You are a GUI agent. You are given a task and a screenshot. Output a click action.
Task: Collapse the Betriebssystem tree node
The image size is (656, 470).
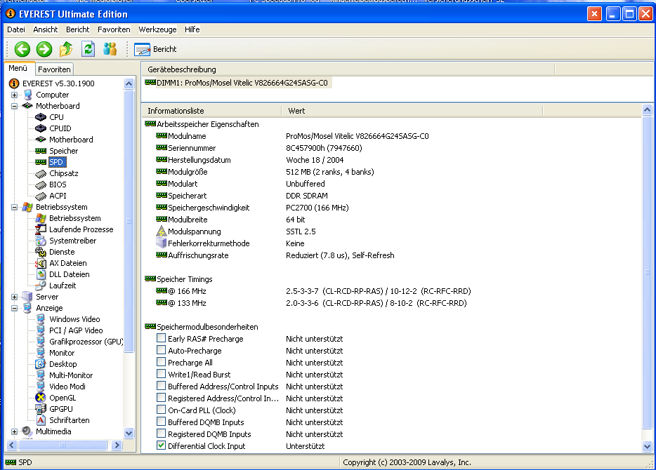(14, 207)
